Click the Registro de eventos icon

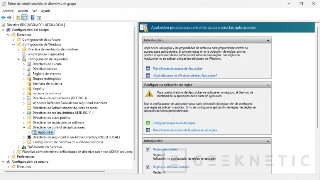tap(29, 73)
